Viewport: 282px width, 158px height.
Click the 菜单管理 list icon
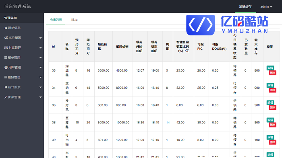(x=6, y=57)
